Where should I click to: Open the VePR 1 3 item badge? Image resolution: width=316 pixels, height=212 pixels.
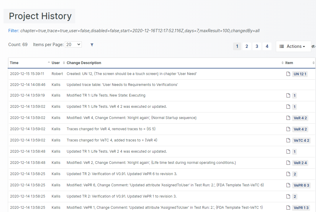click(x=301, y=208)
